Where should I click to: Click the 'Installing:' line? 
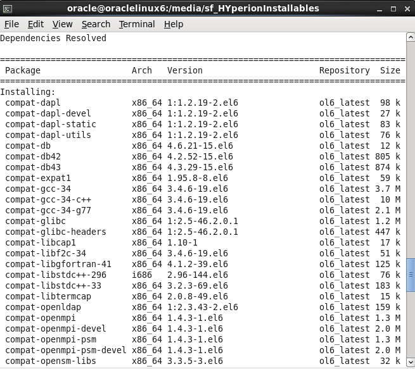pyautogui.click(x=28, y=92)
